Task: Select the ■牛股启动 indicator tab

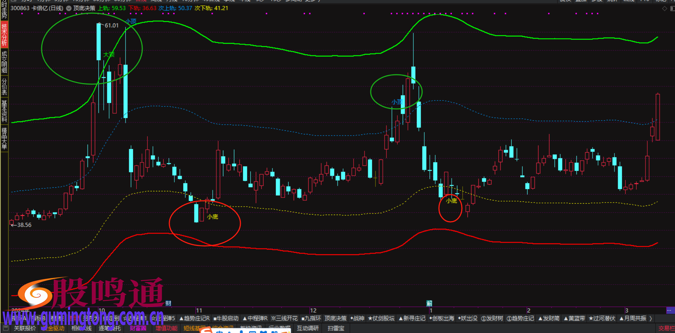Action: pyautogui.click(x=226, y=318)
